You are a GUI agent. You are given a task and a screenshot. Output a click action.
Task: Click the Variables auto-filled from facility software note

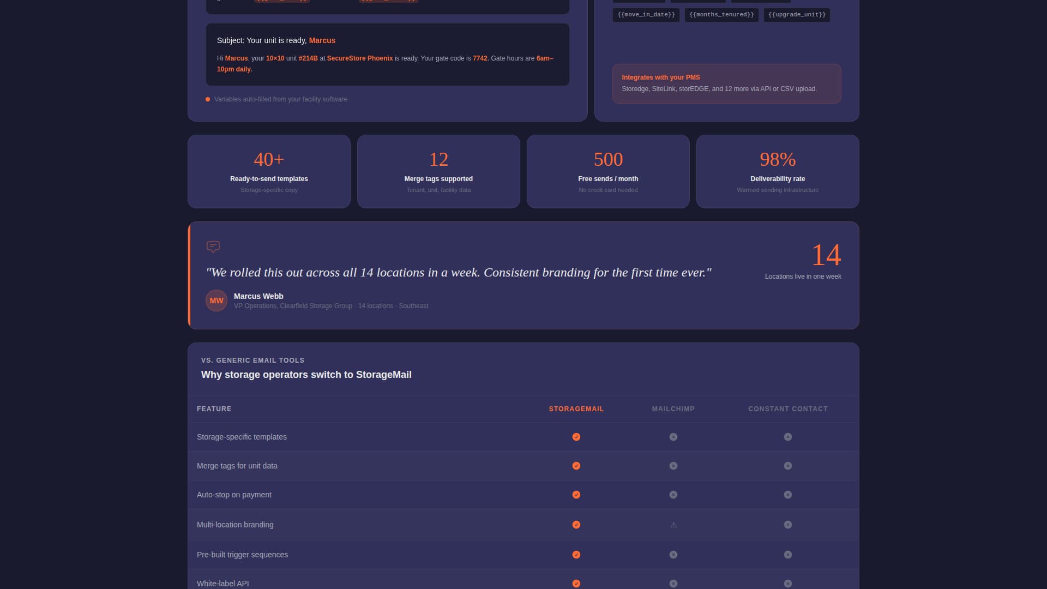[280, 99]
